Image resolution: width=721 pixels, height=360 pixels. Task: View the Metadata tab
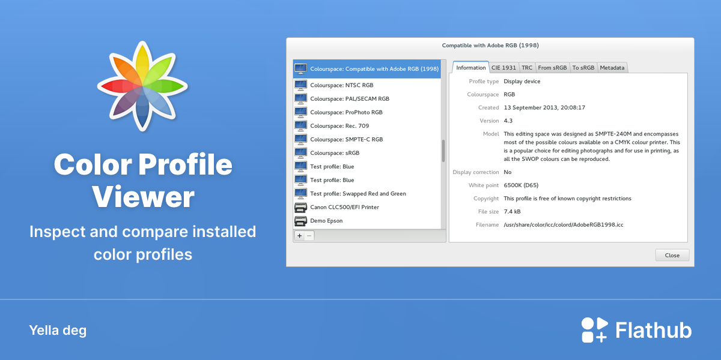click(x=612, y=68)
